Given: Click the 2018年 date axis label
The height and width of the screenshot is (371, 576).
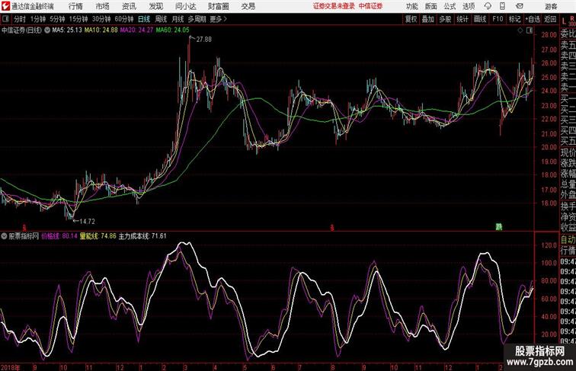Looking at the screenshot, I should (11, 367).
